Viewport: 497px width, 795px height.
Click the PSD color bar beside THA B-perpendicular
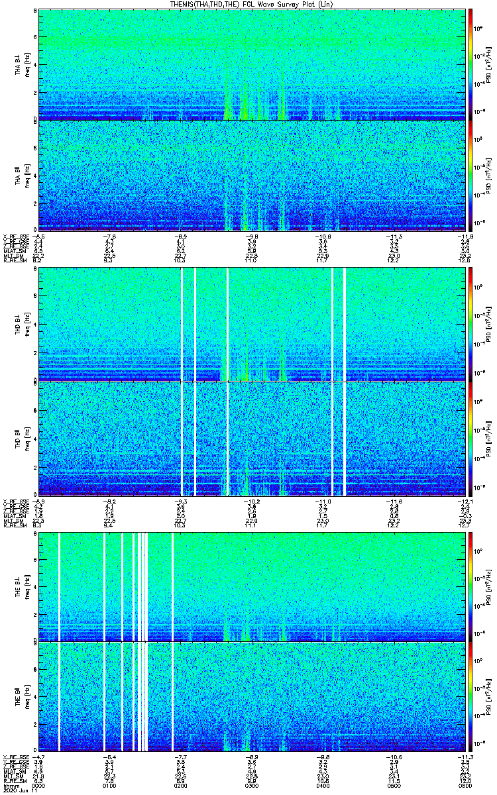[x=471, y=64]
